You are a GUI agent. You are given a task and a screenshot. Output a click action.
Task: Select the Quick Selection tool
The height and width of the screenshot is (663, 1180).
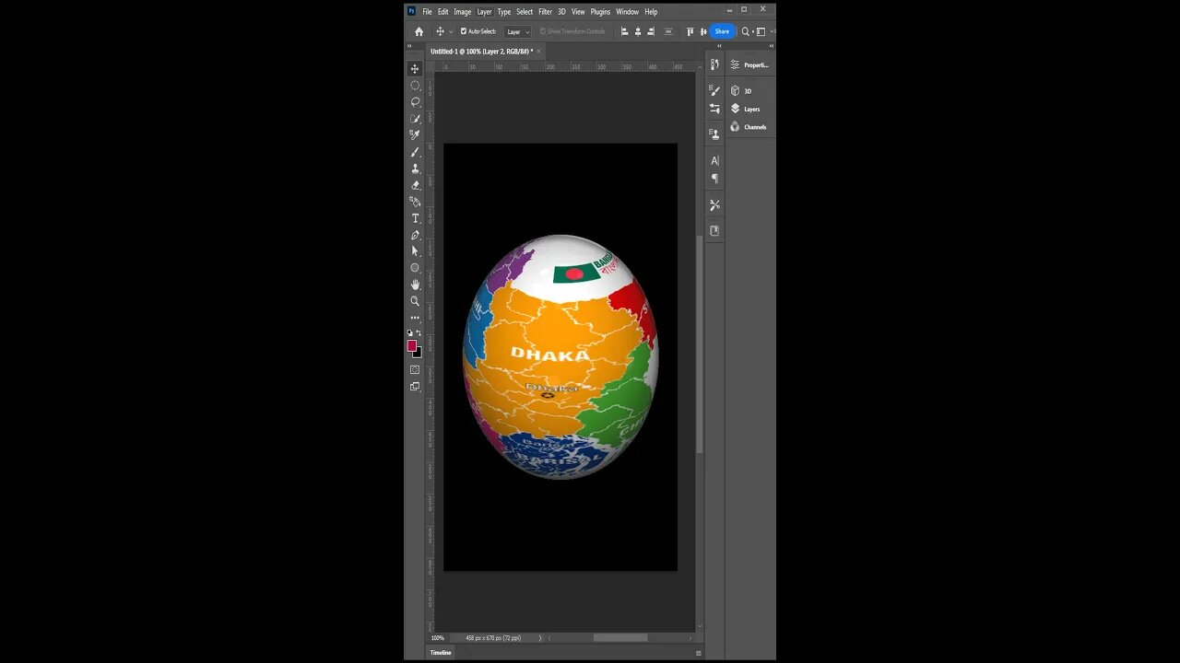tap(415, 119)
